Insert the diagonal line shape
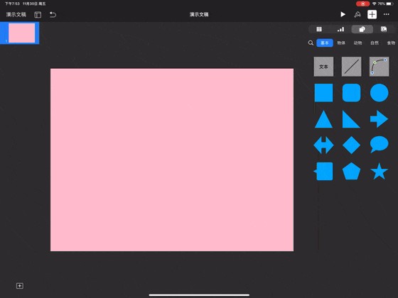This screenshot has width=398, height=298. (x=351, y=67)
